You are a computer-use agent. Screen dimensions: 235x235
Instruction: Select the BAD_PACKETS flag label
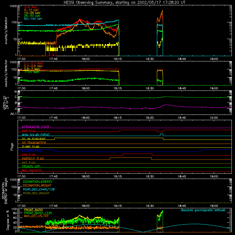(x=32, y=170)
